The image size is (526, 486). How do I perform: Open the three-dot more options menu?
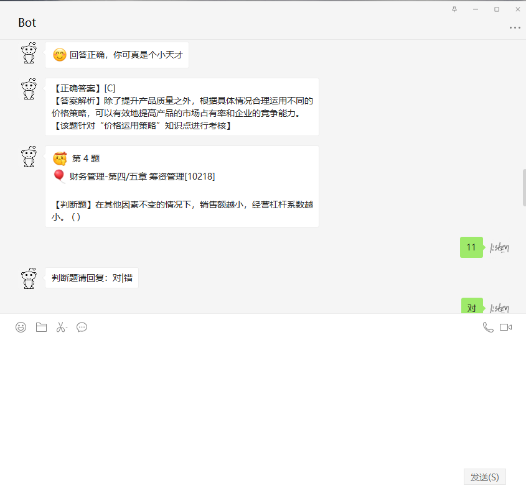(515, 27)
